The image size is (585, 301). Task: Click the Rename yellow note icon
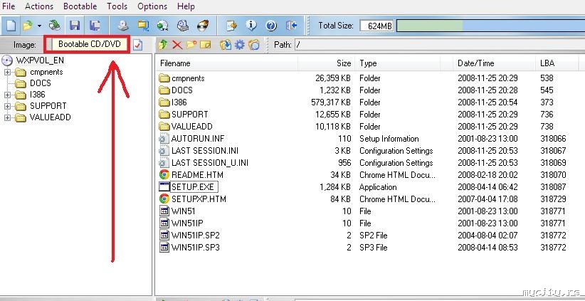pos(206,45)
